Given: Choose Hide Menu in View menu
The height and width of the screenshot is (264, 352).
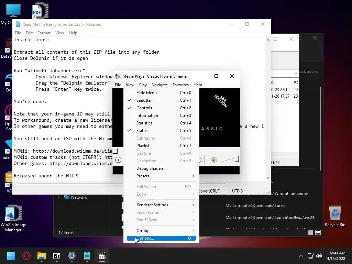Looking at the screenshot, I should pyautogui.click(x=161, y=93).
